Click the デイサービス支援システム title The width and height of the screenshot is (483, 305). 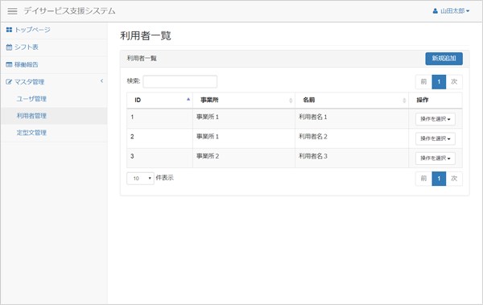tap(69, 11)
